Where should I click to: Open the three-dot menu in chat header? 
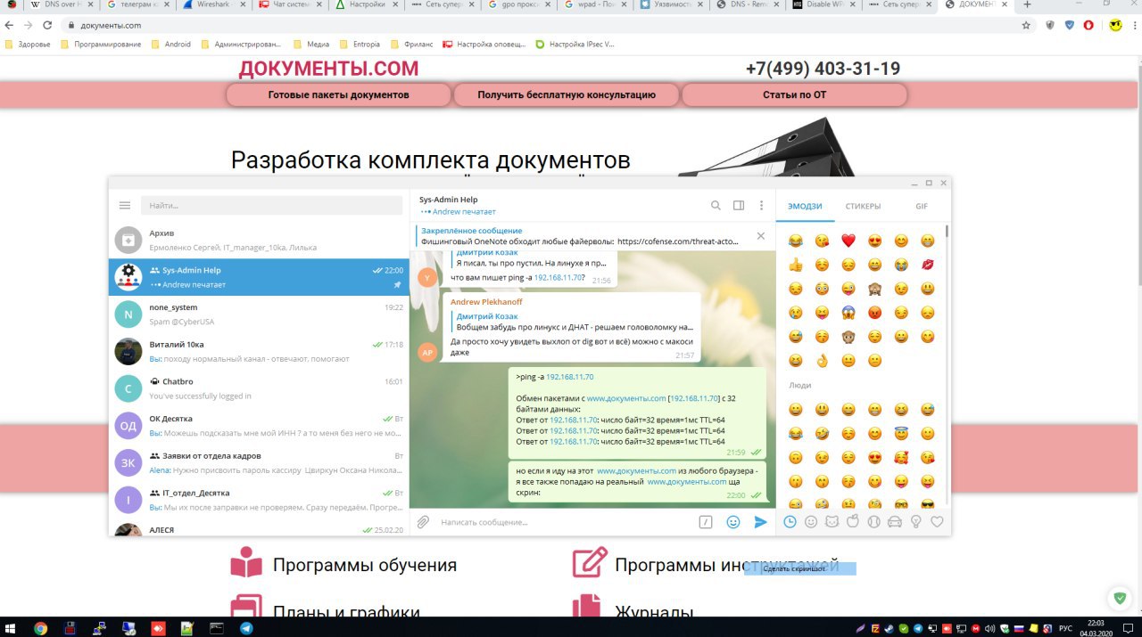761,205
